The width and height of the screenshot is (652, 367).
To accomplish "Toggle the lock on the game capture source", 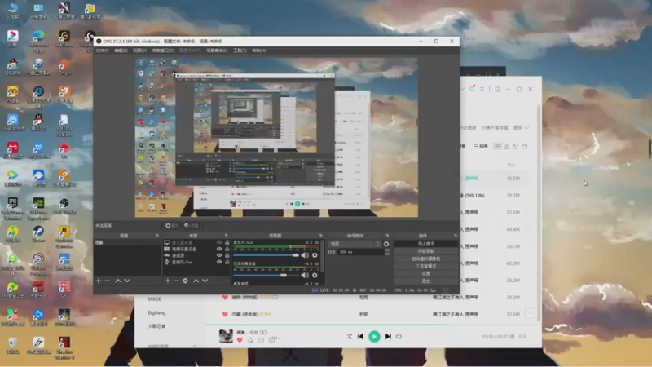I will point(227,255).
